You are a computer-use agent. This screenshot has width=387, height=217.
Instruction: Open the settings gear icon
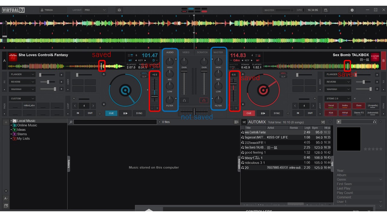(352, 10)
